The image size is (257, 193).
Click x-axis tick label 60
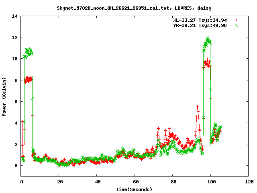click(136, 182)
